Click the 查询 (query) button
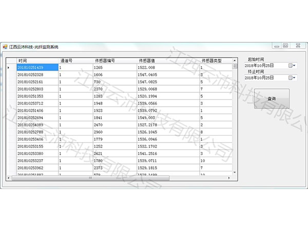Screen dimensions: 308x231 pos(272,99)
